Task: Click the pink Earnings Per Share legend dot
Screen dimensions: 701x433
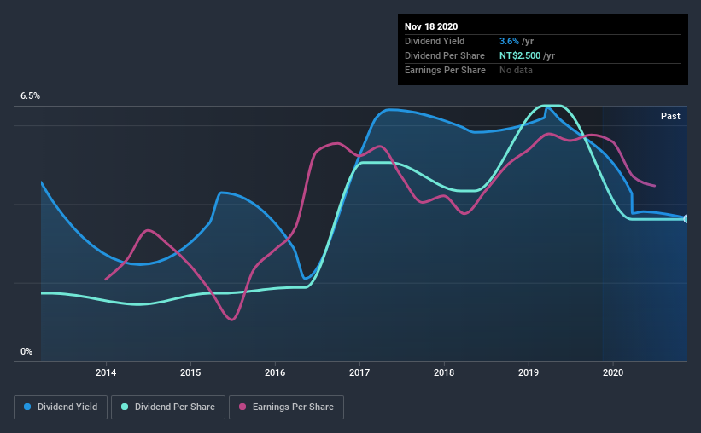Action: click(242, 407)
